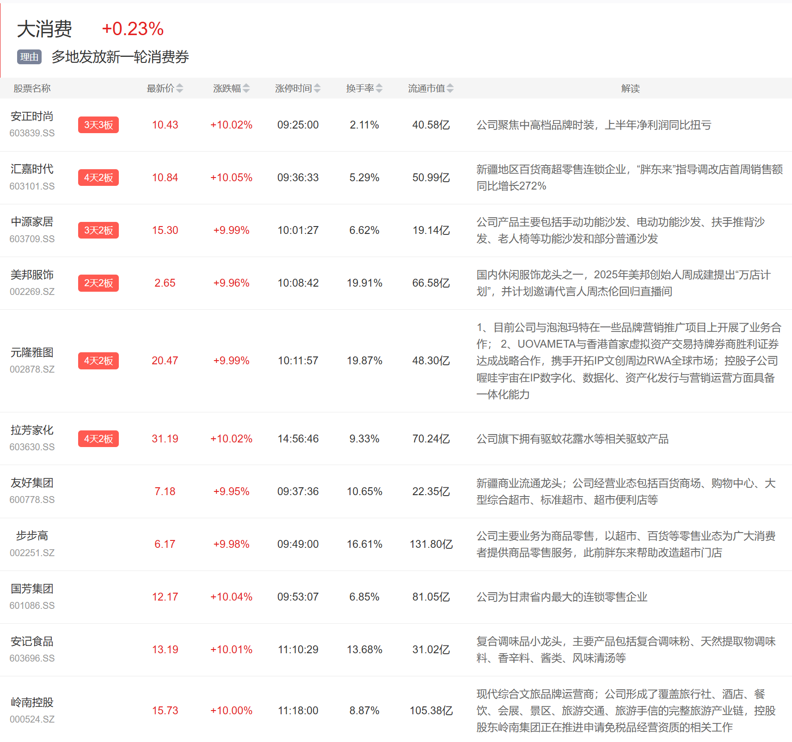Click the 3天3板 badge for 安正时尚
Image resolution: width=792 pixels, height=742 pixels.
coord(98,125)
